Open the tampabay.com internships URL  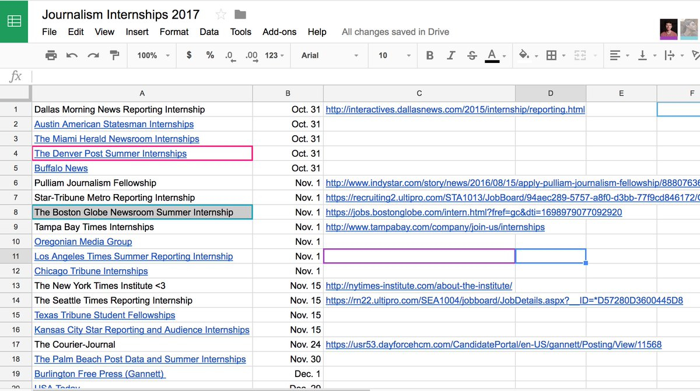435,227
